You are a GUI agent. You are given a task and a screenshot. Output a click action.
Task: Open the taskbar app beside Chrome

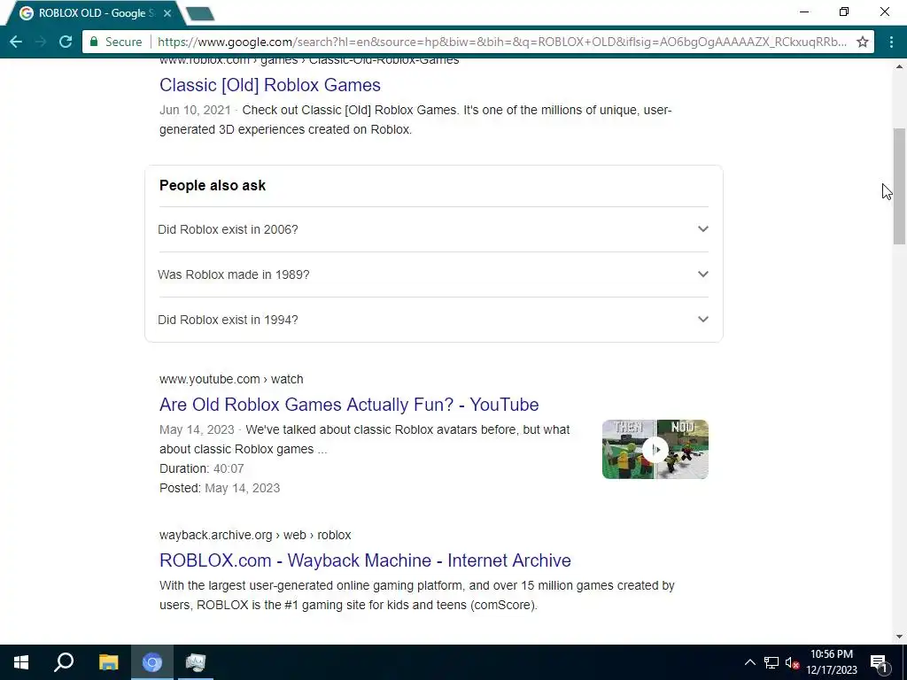click(196, 662)
